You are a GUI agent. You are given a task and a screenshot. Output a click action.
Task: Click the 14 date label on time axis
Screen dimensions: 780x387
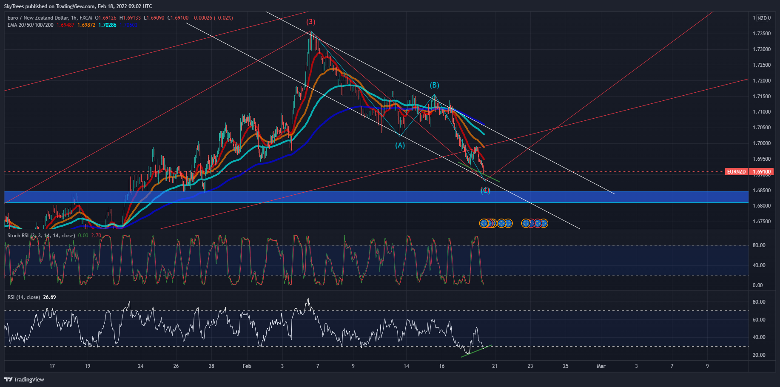[x=406, y=366]
